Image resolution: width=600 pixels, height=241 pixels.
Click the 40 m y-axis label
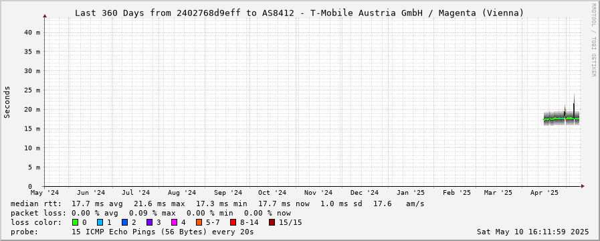(x=32, y=33)
